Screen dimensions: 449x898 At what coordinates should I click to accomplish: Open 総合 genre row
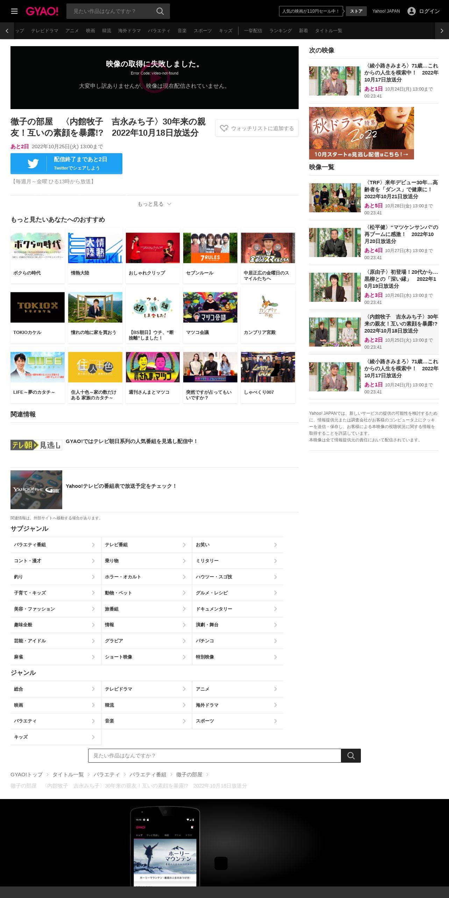pos(56,689)
